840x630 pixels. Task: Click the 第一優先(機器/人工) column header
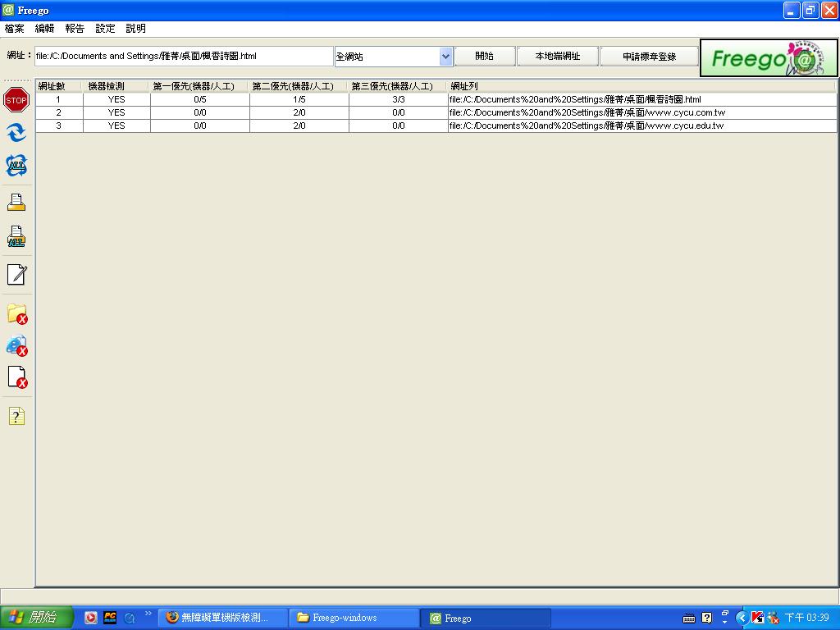click(x=199, y=85)
